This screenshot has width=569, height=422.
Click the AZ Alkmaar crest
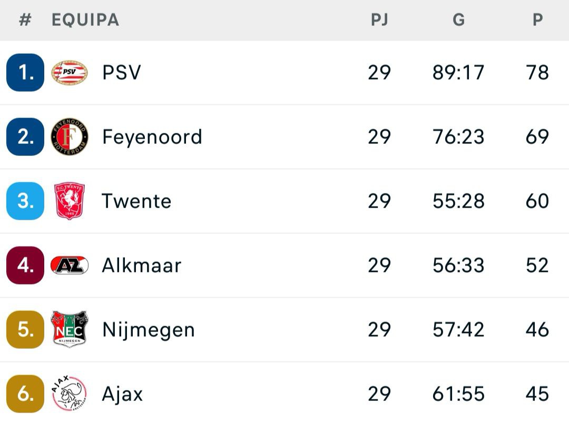coord(70,265)
